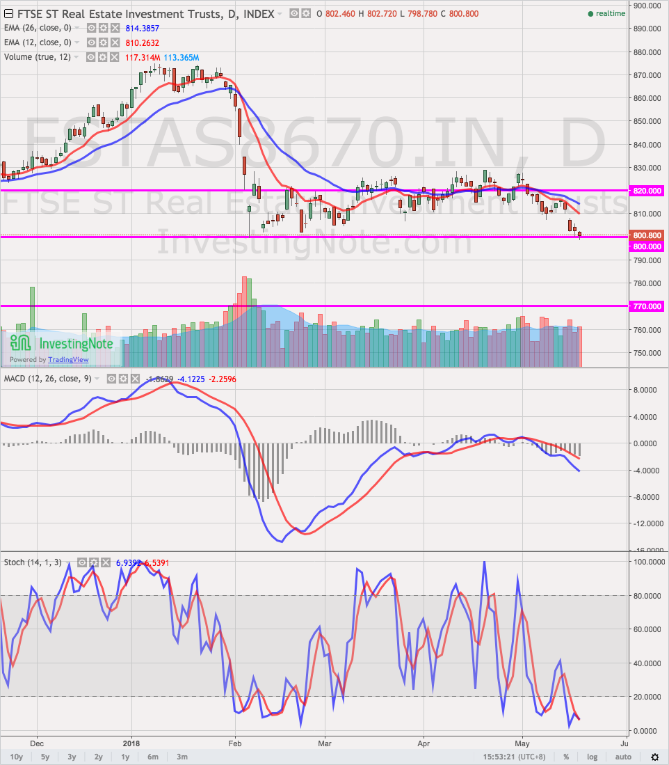
Task: Hide the Stoch indicator using eye icon
Action: point(82,562)
